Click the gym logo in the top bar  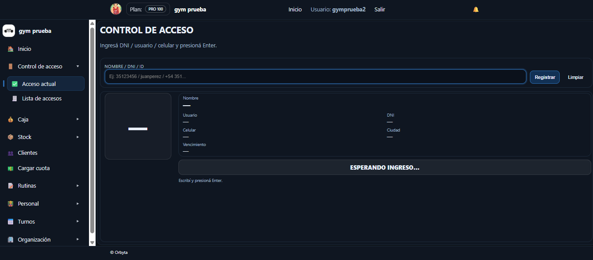click(x=116, y=9)
